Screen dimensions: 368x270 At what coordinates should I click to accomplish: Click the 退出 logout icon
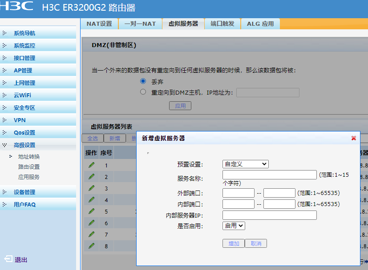coord(8,259)
